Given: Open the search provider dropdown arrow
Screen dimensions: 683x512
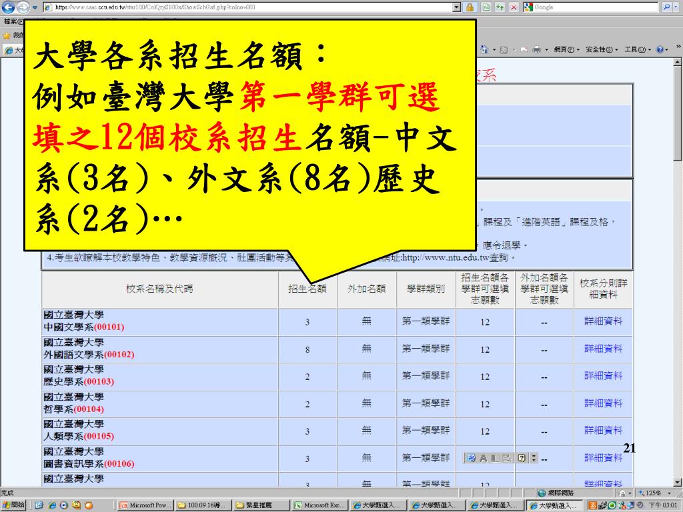Looking at the screenshot, I should click(x=676, y=7).
